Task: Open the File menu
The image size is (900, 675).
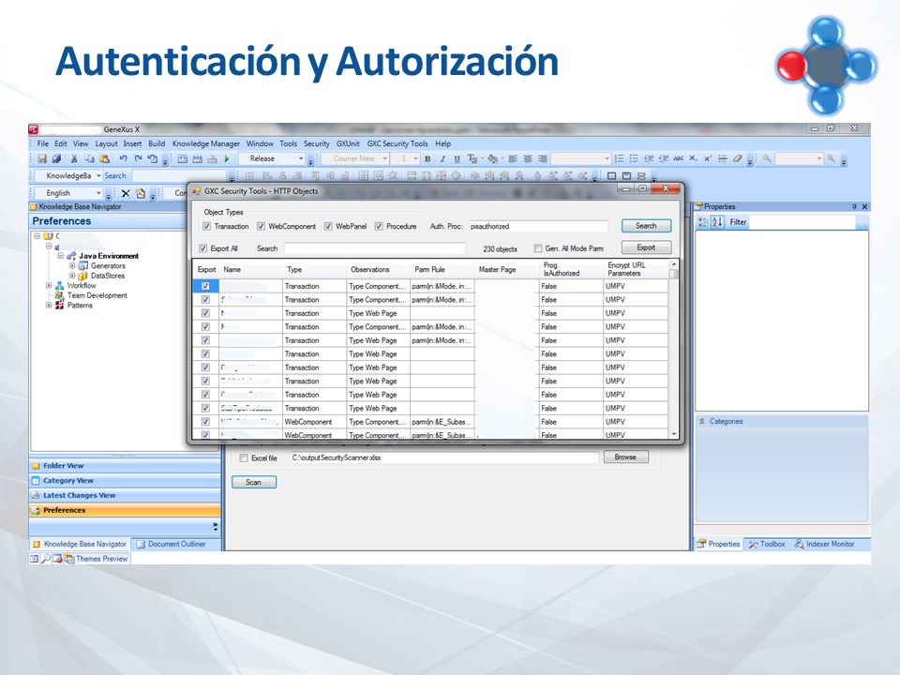Action: tap(42, 143)
